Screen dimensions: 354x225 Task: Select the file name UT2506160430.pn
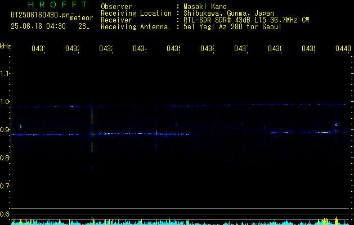[41, 15]
